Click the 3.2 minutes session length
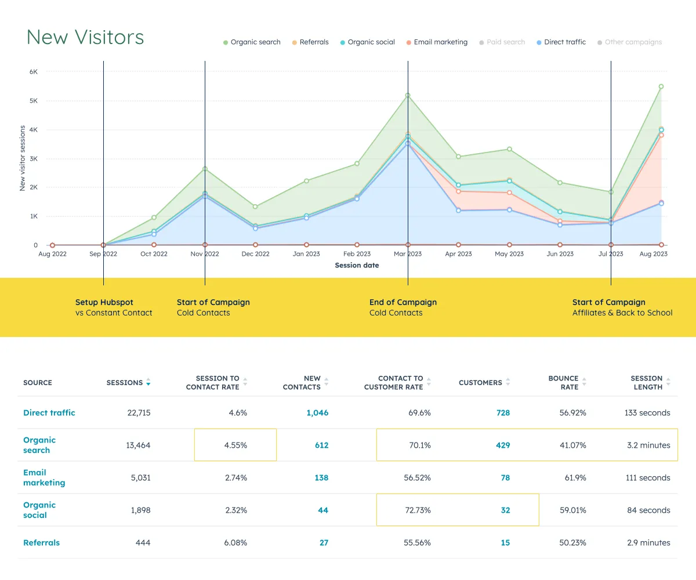This screenshot has height=580, width=696. tap(648, 445)
